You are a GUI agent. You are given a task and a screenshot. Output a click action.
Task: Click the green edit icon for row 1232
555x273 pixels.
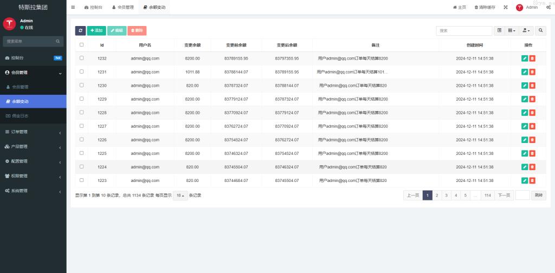525,58
